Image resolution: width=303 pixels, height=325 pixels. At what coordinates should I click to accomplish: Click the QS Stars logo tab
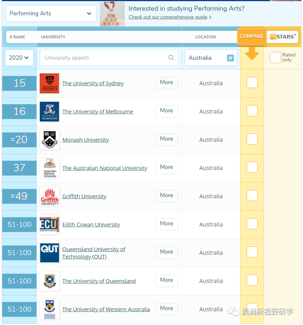point(283,37)
